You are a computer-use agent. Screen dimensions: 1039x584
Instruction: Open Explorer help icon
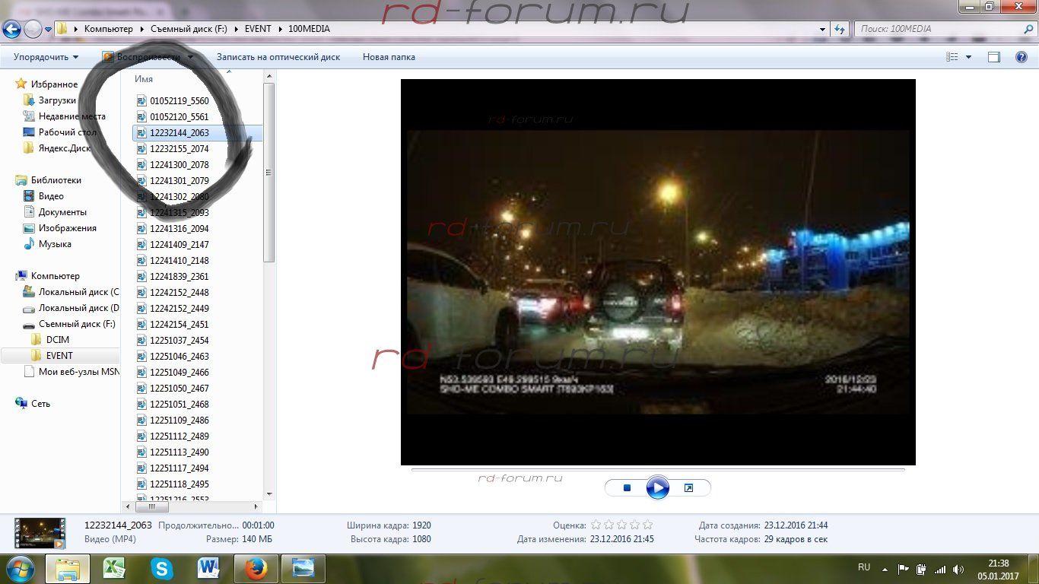tap(1022, 57)
